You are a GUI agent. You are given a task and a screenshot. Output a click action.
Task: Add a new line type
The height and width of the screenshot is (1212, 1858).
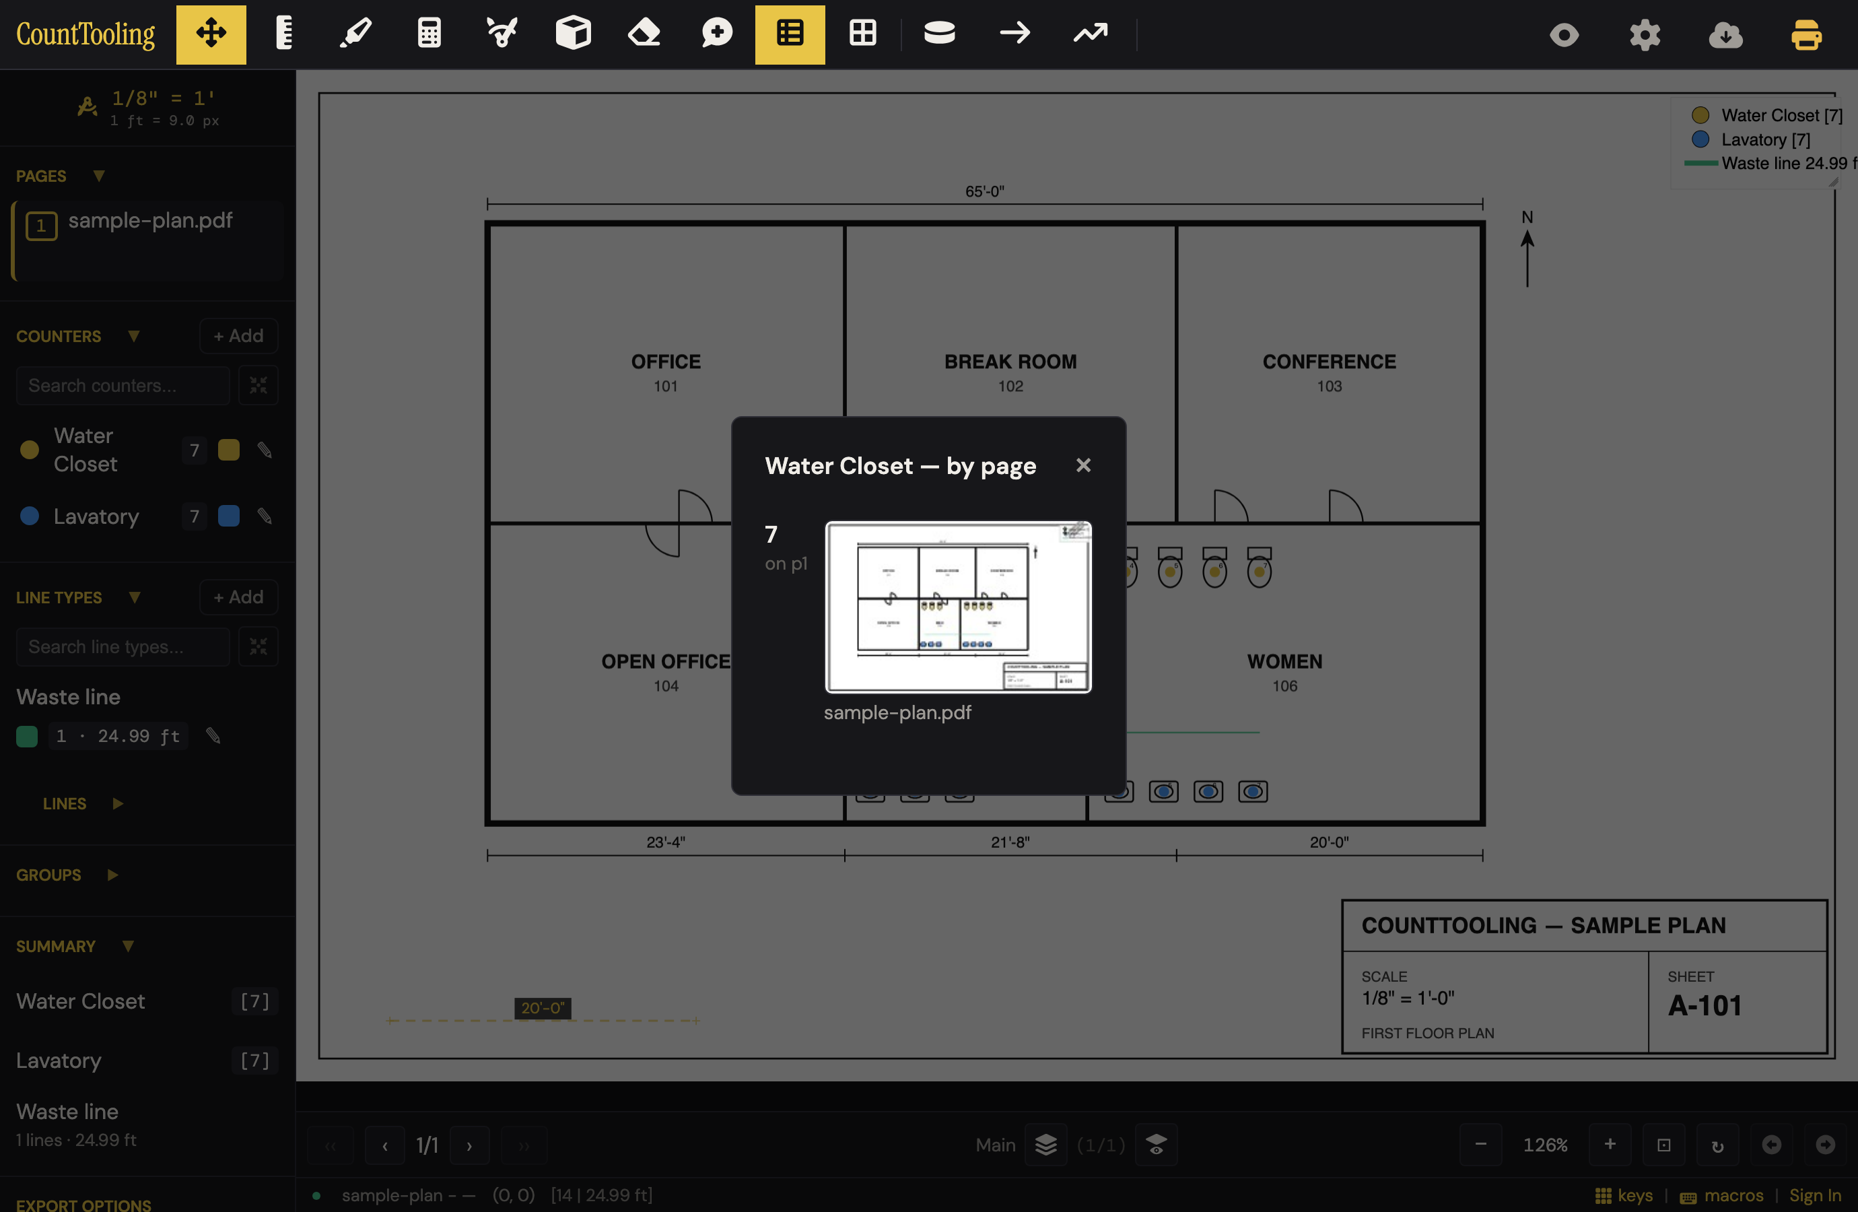click(238, 597)
